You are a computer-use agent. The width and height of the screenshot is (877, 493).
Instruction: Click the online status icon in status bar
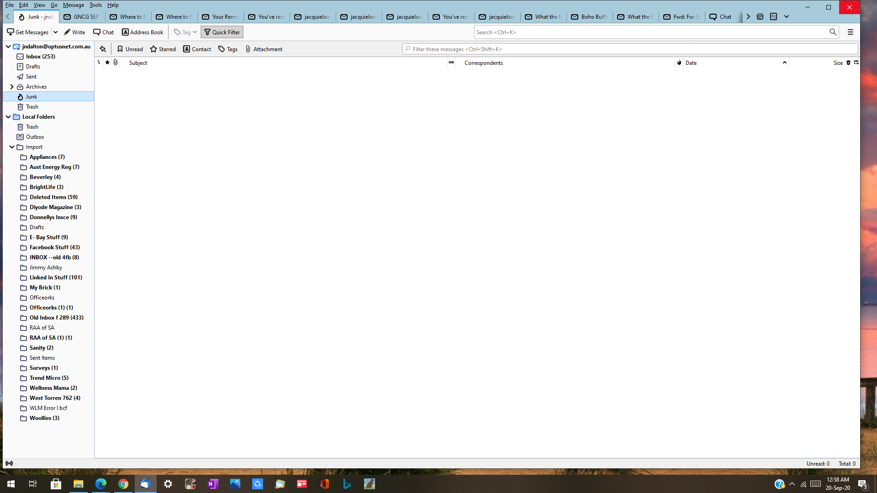(9, 463)
